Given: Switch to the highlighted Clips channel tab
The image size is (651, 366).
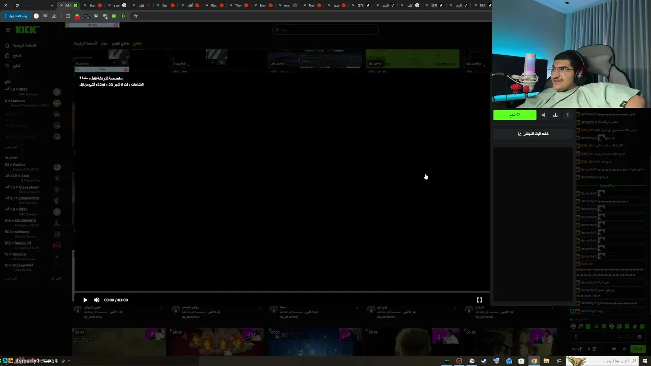Looking at the screenshot, I should coord(137,43).
